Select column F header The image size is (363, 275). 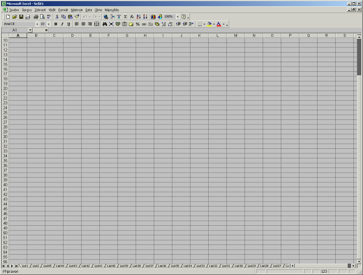click(108, 36)
